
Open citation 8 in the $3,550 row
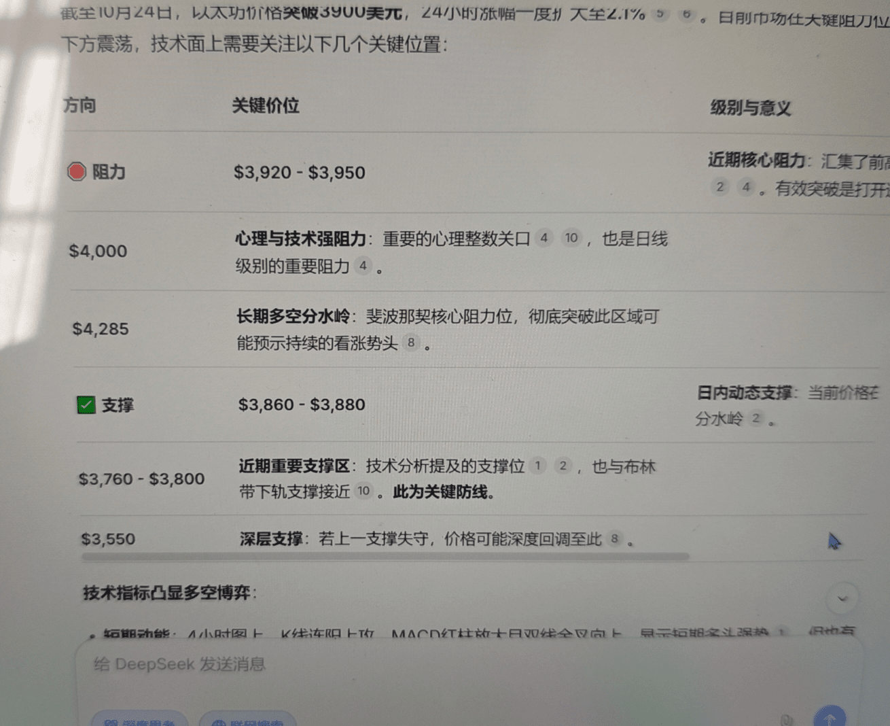pos(614,539)
